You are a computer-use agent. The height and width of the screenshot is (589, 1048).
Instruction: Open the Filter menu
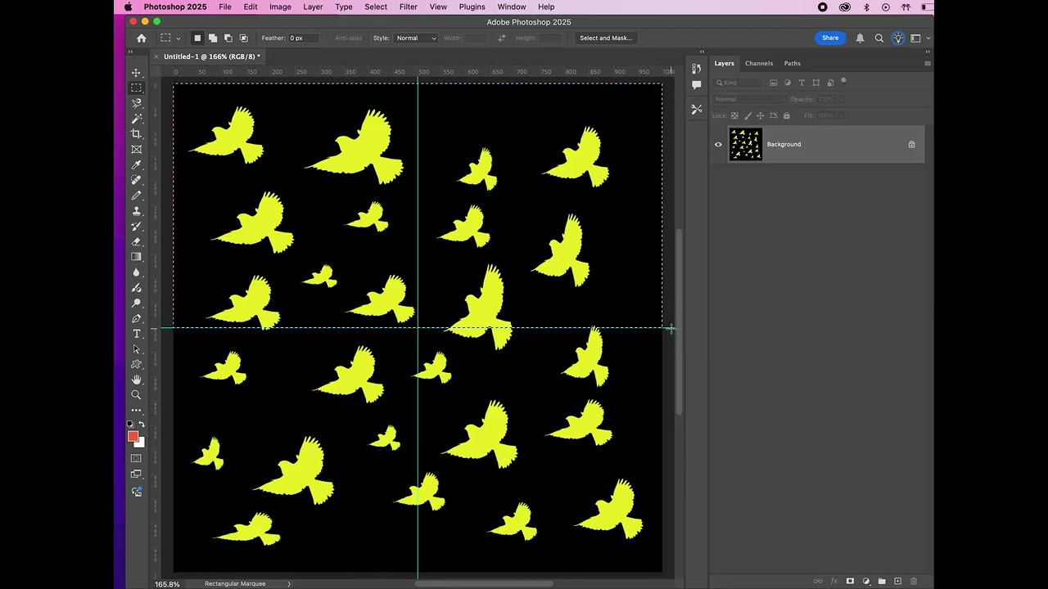coord(409,7)
